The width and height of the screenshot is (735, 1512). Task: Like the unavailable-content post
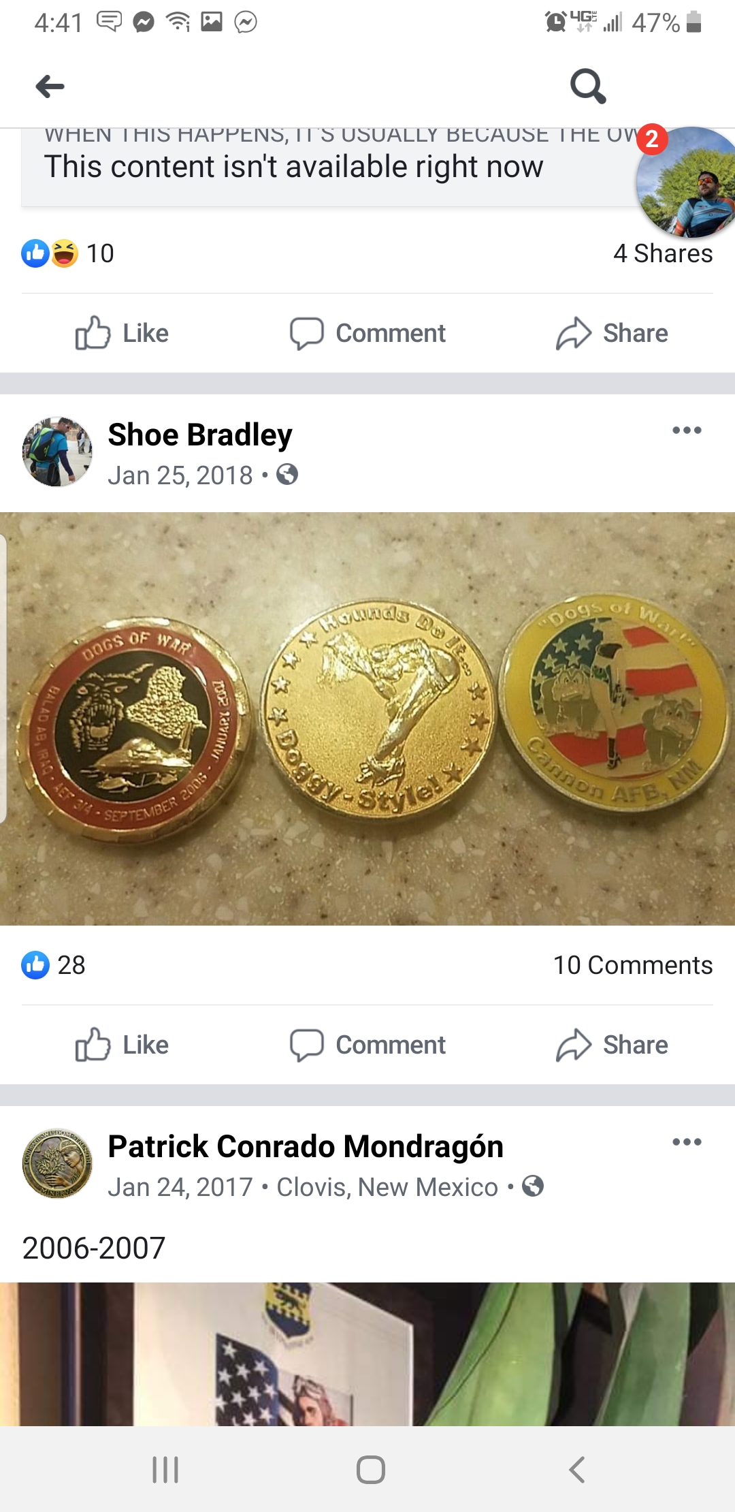tap(122, 333)
